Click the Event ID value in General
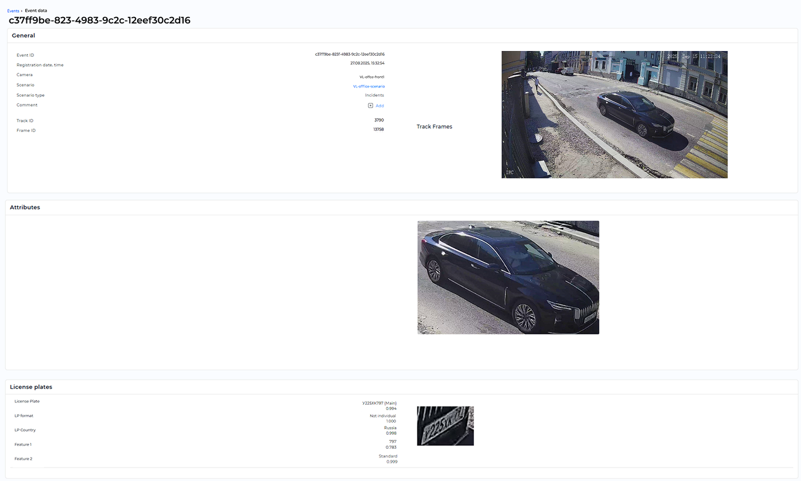The height and width of the screenshot is (481, 801). coord(349,54)
